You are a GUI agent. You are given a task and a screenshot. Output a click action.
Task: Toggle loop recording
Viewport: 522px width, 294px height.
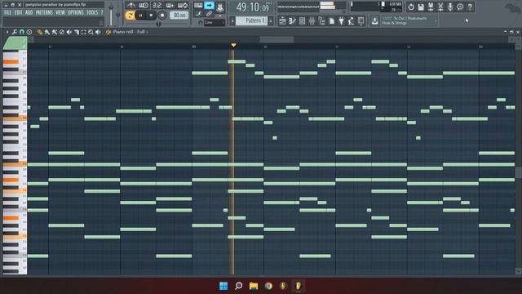click(183, 6)
